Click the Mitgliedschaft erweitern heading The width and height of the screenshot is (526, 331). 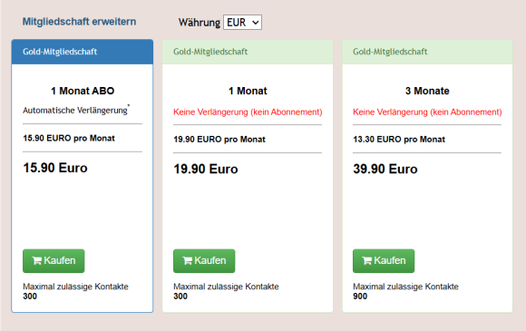pos(79,22)
